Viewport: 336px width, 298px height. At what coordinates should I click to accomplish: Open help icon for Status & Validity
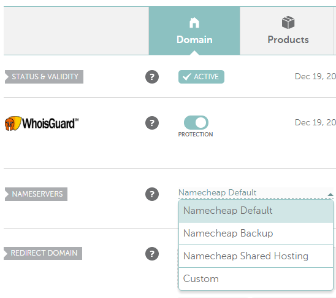coord(152,77)
